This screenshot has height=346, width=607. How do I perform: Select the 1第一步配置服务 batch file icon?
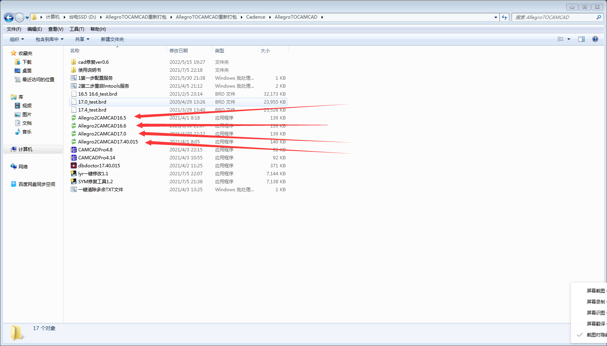(x=74, y=78)
